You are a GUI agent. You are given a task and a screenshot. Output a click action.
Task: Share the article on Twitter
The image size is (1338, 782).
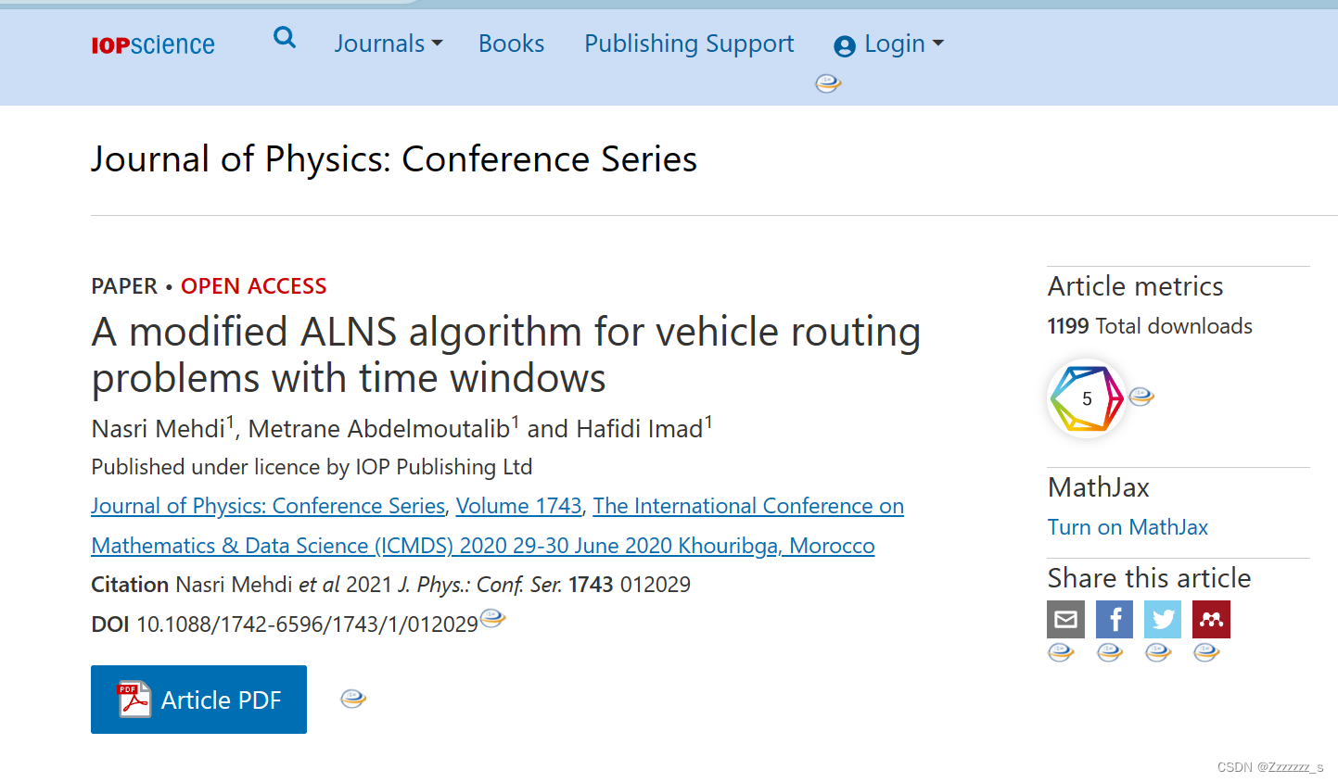(1162, 619)
